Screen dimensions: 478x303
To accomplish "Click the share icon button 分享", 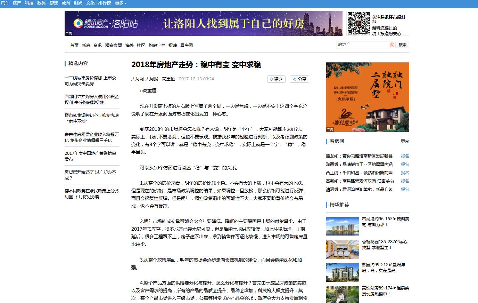I will [x=299, y=79].
